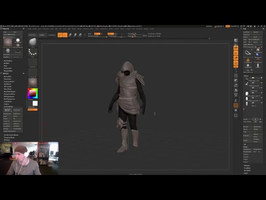266x200 pixels.
Task: Toggle Rgb paint mode
Action: (x=97, y=34)
